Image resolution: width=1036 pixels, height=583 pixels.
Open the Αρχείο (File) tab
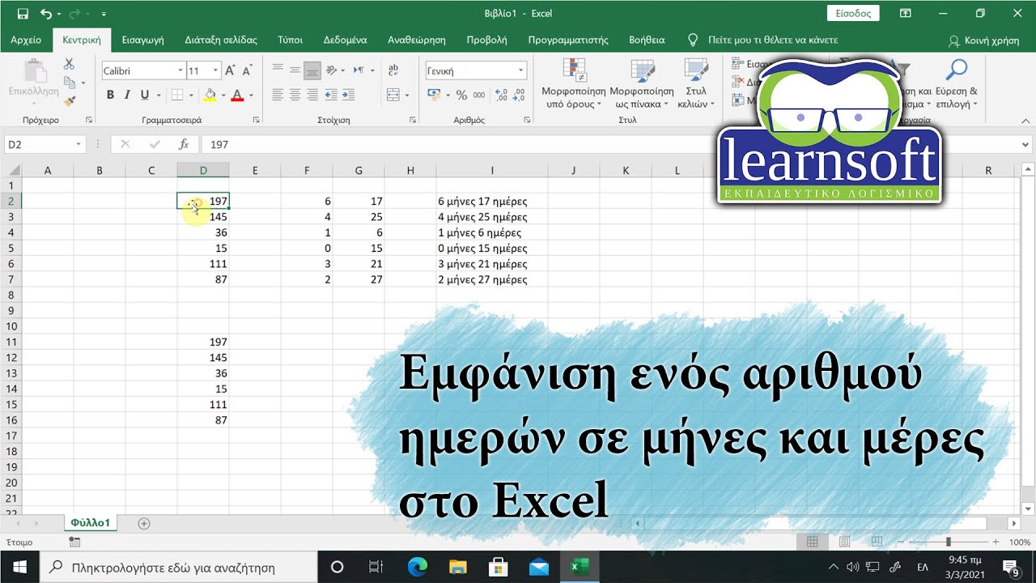pyautogui.click(x=26, y=40)
